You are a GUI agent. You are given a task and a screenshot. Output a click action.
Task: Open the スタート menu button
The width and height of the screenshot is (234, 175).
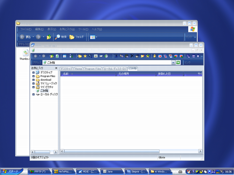click(12, 171)
